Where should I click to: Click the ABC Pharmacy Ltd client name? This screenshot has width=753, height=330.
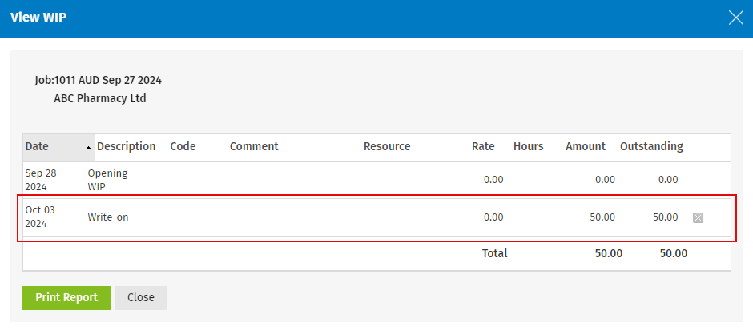(x=100, y=99)
